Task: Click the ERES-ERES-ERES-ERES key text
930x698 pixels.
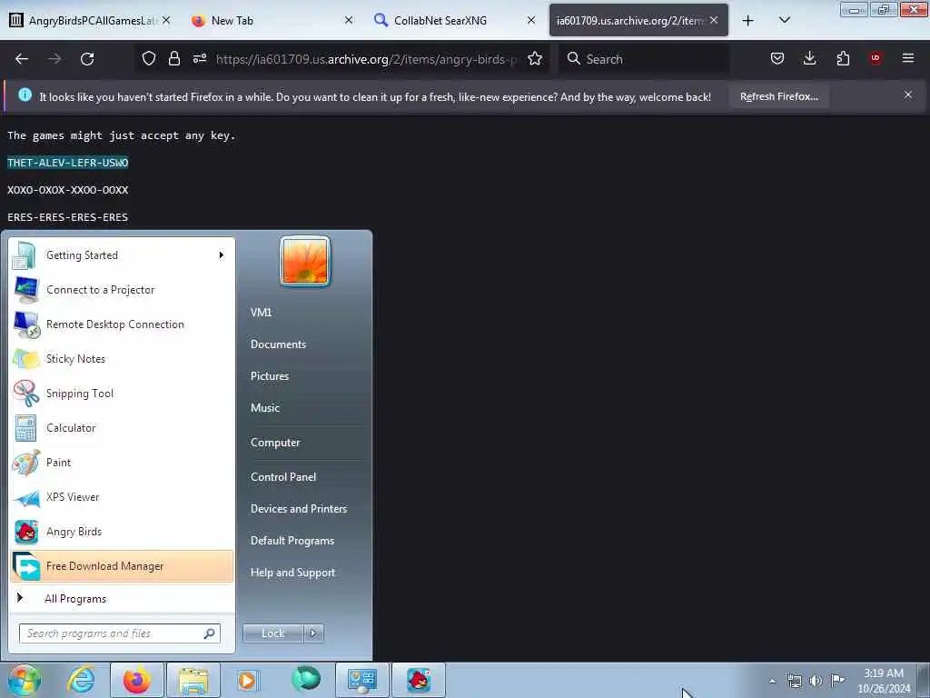Action: pos(67,217)
